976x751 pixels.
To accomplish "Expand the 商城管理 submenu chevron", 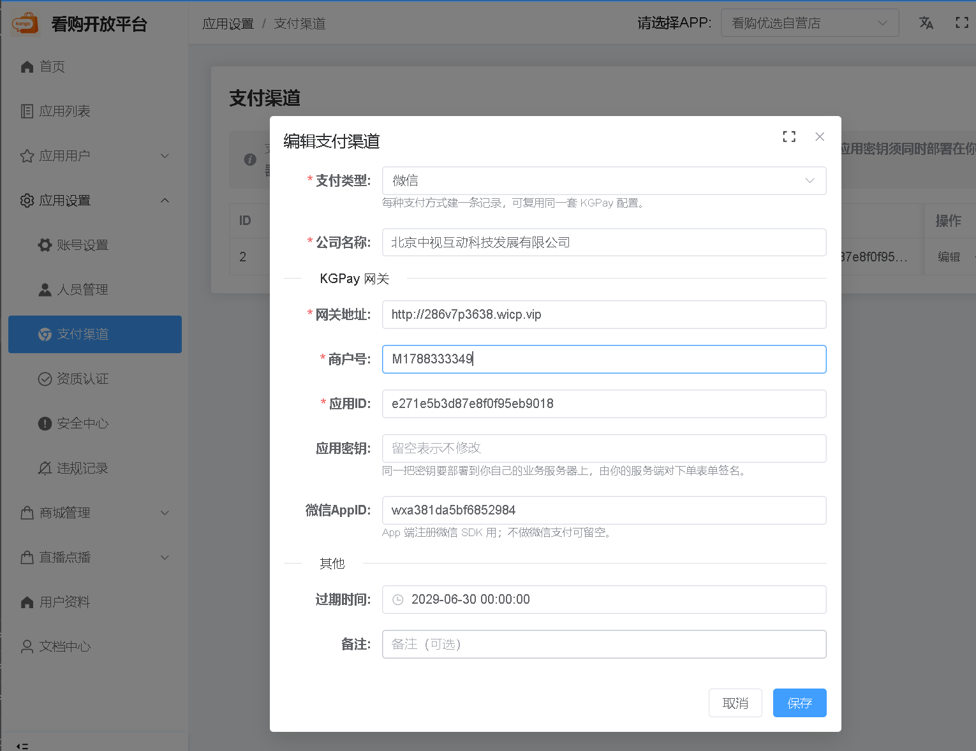I will coord(165,513).
